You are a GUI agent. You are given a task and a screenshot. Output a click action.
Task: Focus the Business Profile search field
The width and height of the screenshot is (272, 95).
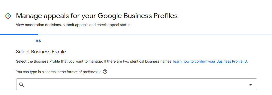click(x=137, y=84)
